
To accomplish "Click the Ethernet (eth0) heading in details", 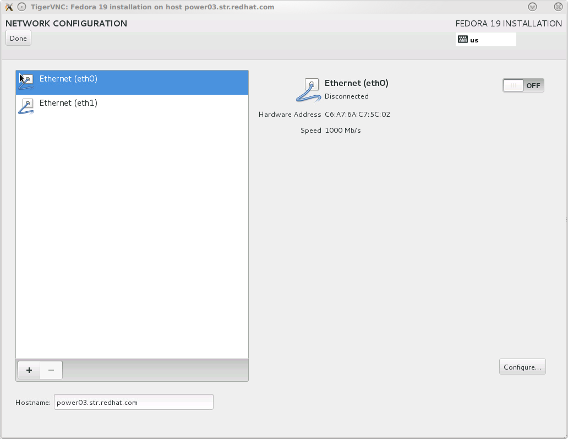I will tap(357, 83).
